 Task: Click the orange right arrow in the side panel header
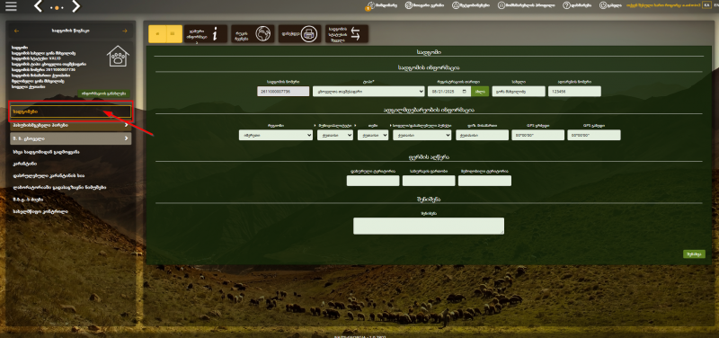(125, 31)
